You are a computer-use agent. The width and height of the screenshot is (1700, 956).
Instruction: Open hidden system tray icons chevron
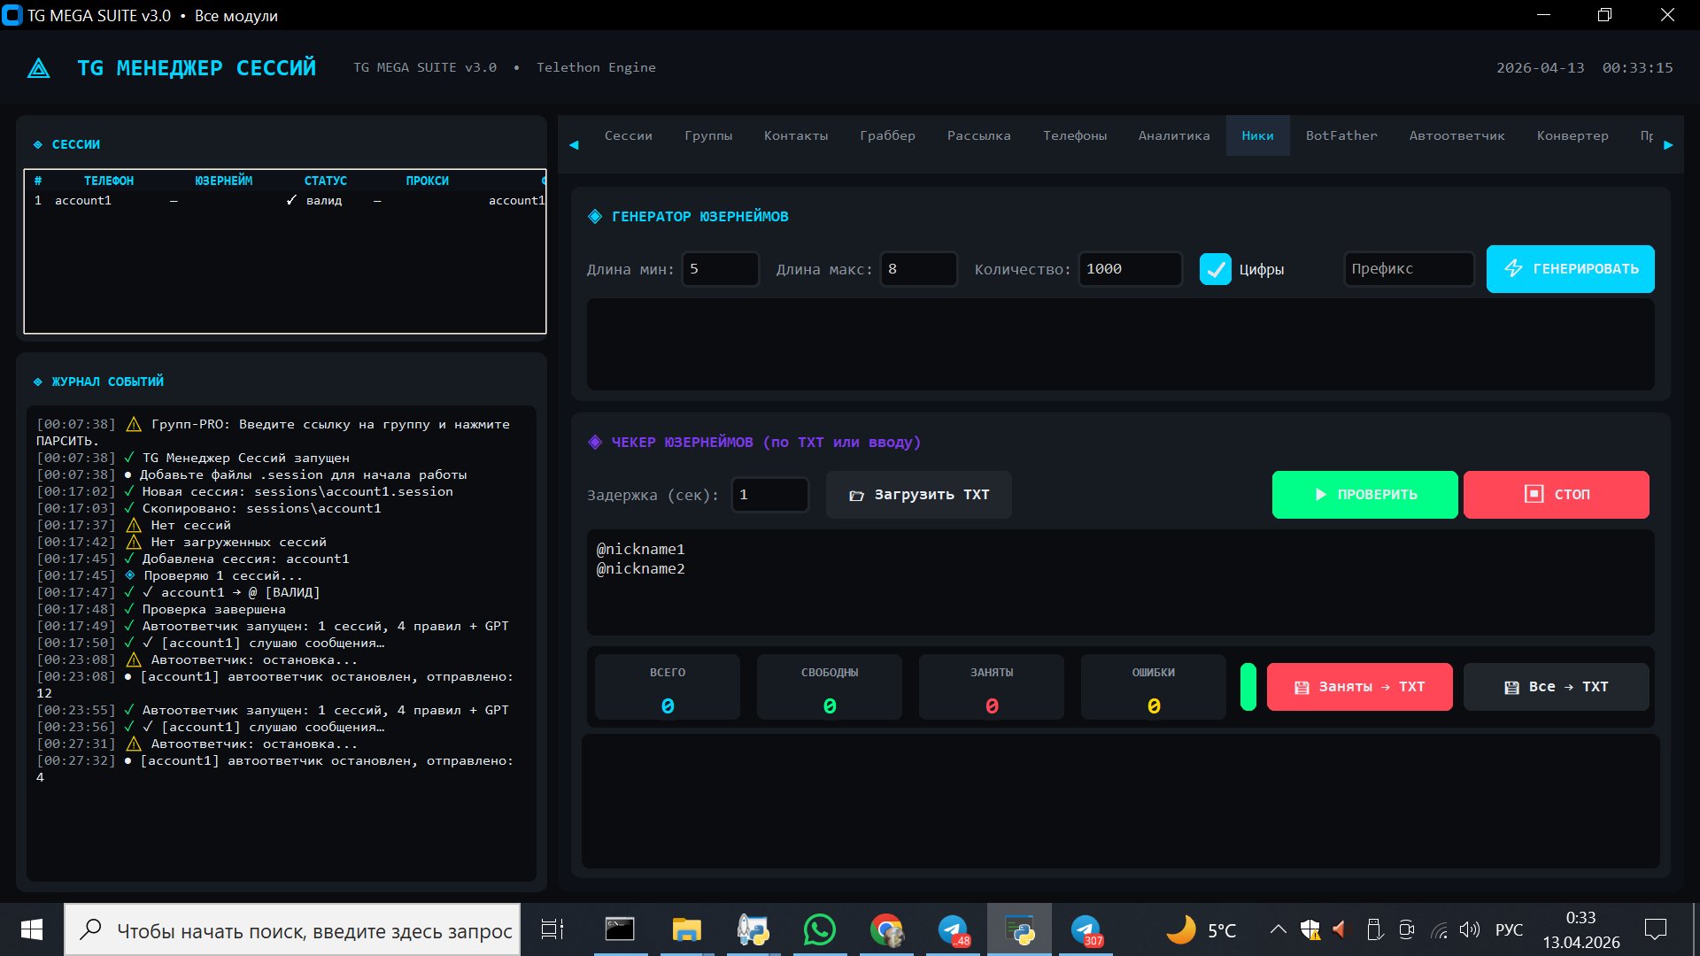click(x=1278, y=929)
